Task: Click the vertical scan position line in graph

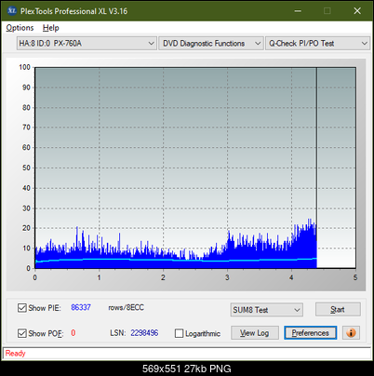Action: pyautogui.click(x=316, y=168)
